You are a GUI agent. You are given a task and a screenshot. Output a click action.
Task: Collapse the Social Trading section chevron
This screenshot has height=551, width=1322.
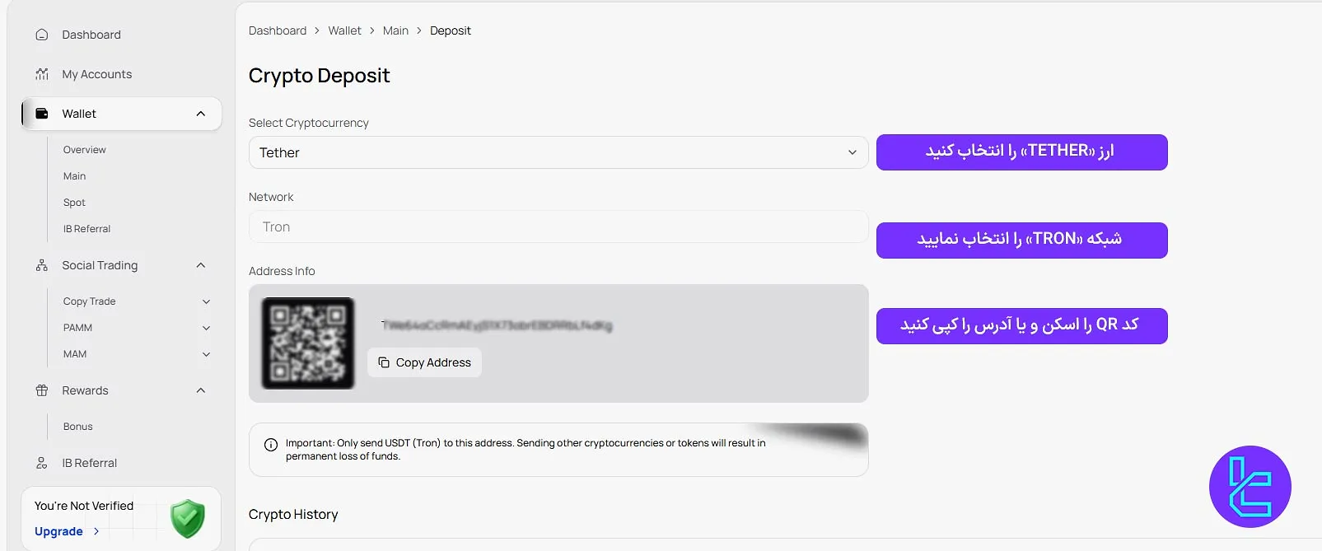(x=201, y=265)
